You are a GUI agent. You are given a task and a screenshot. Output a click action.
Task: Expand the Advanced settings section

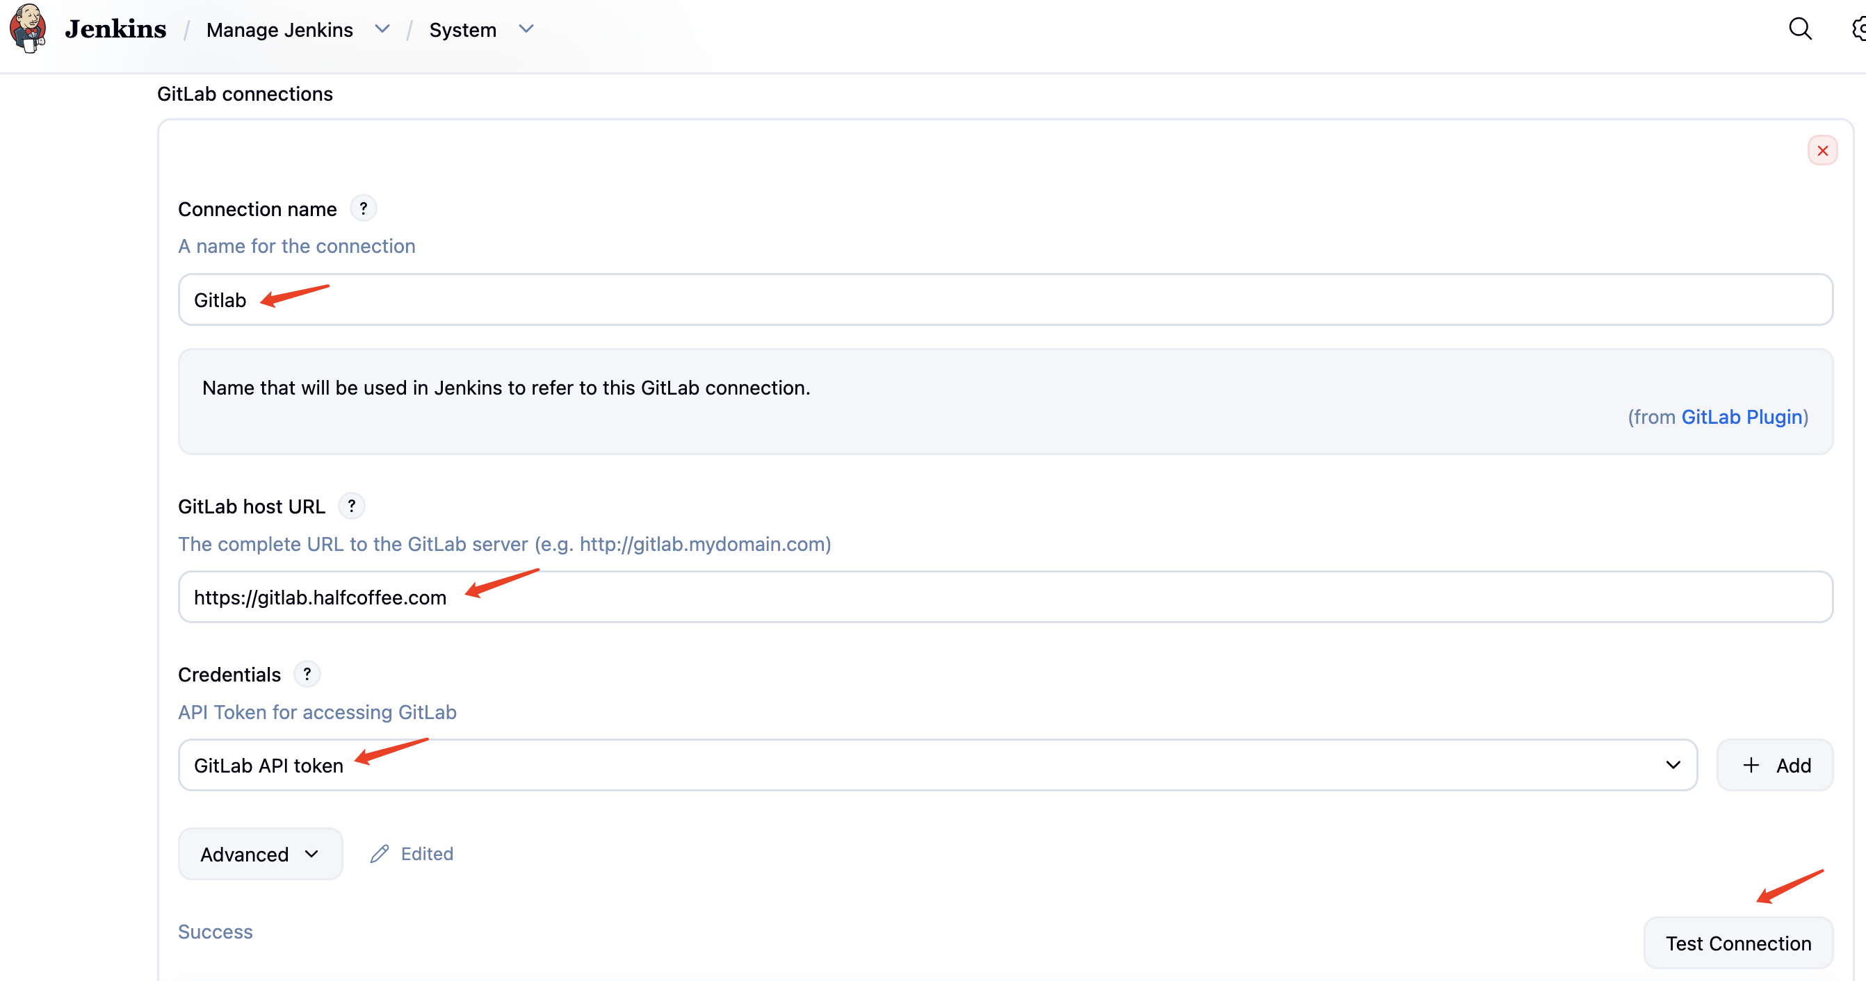260,855
